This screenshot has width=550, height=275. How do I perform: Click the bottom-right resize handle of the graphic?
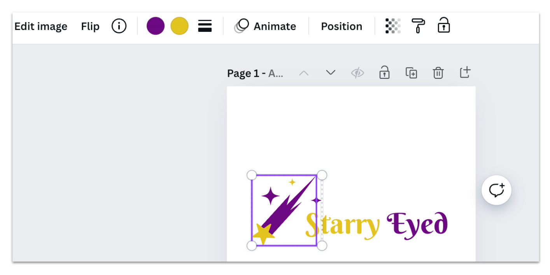[x=322, y=245]
